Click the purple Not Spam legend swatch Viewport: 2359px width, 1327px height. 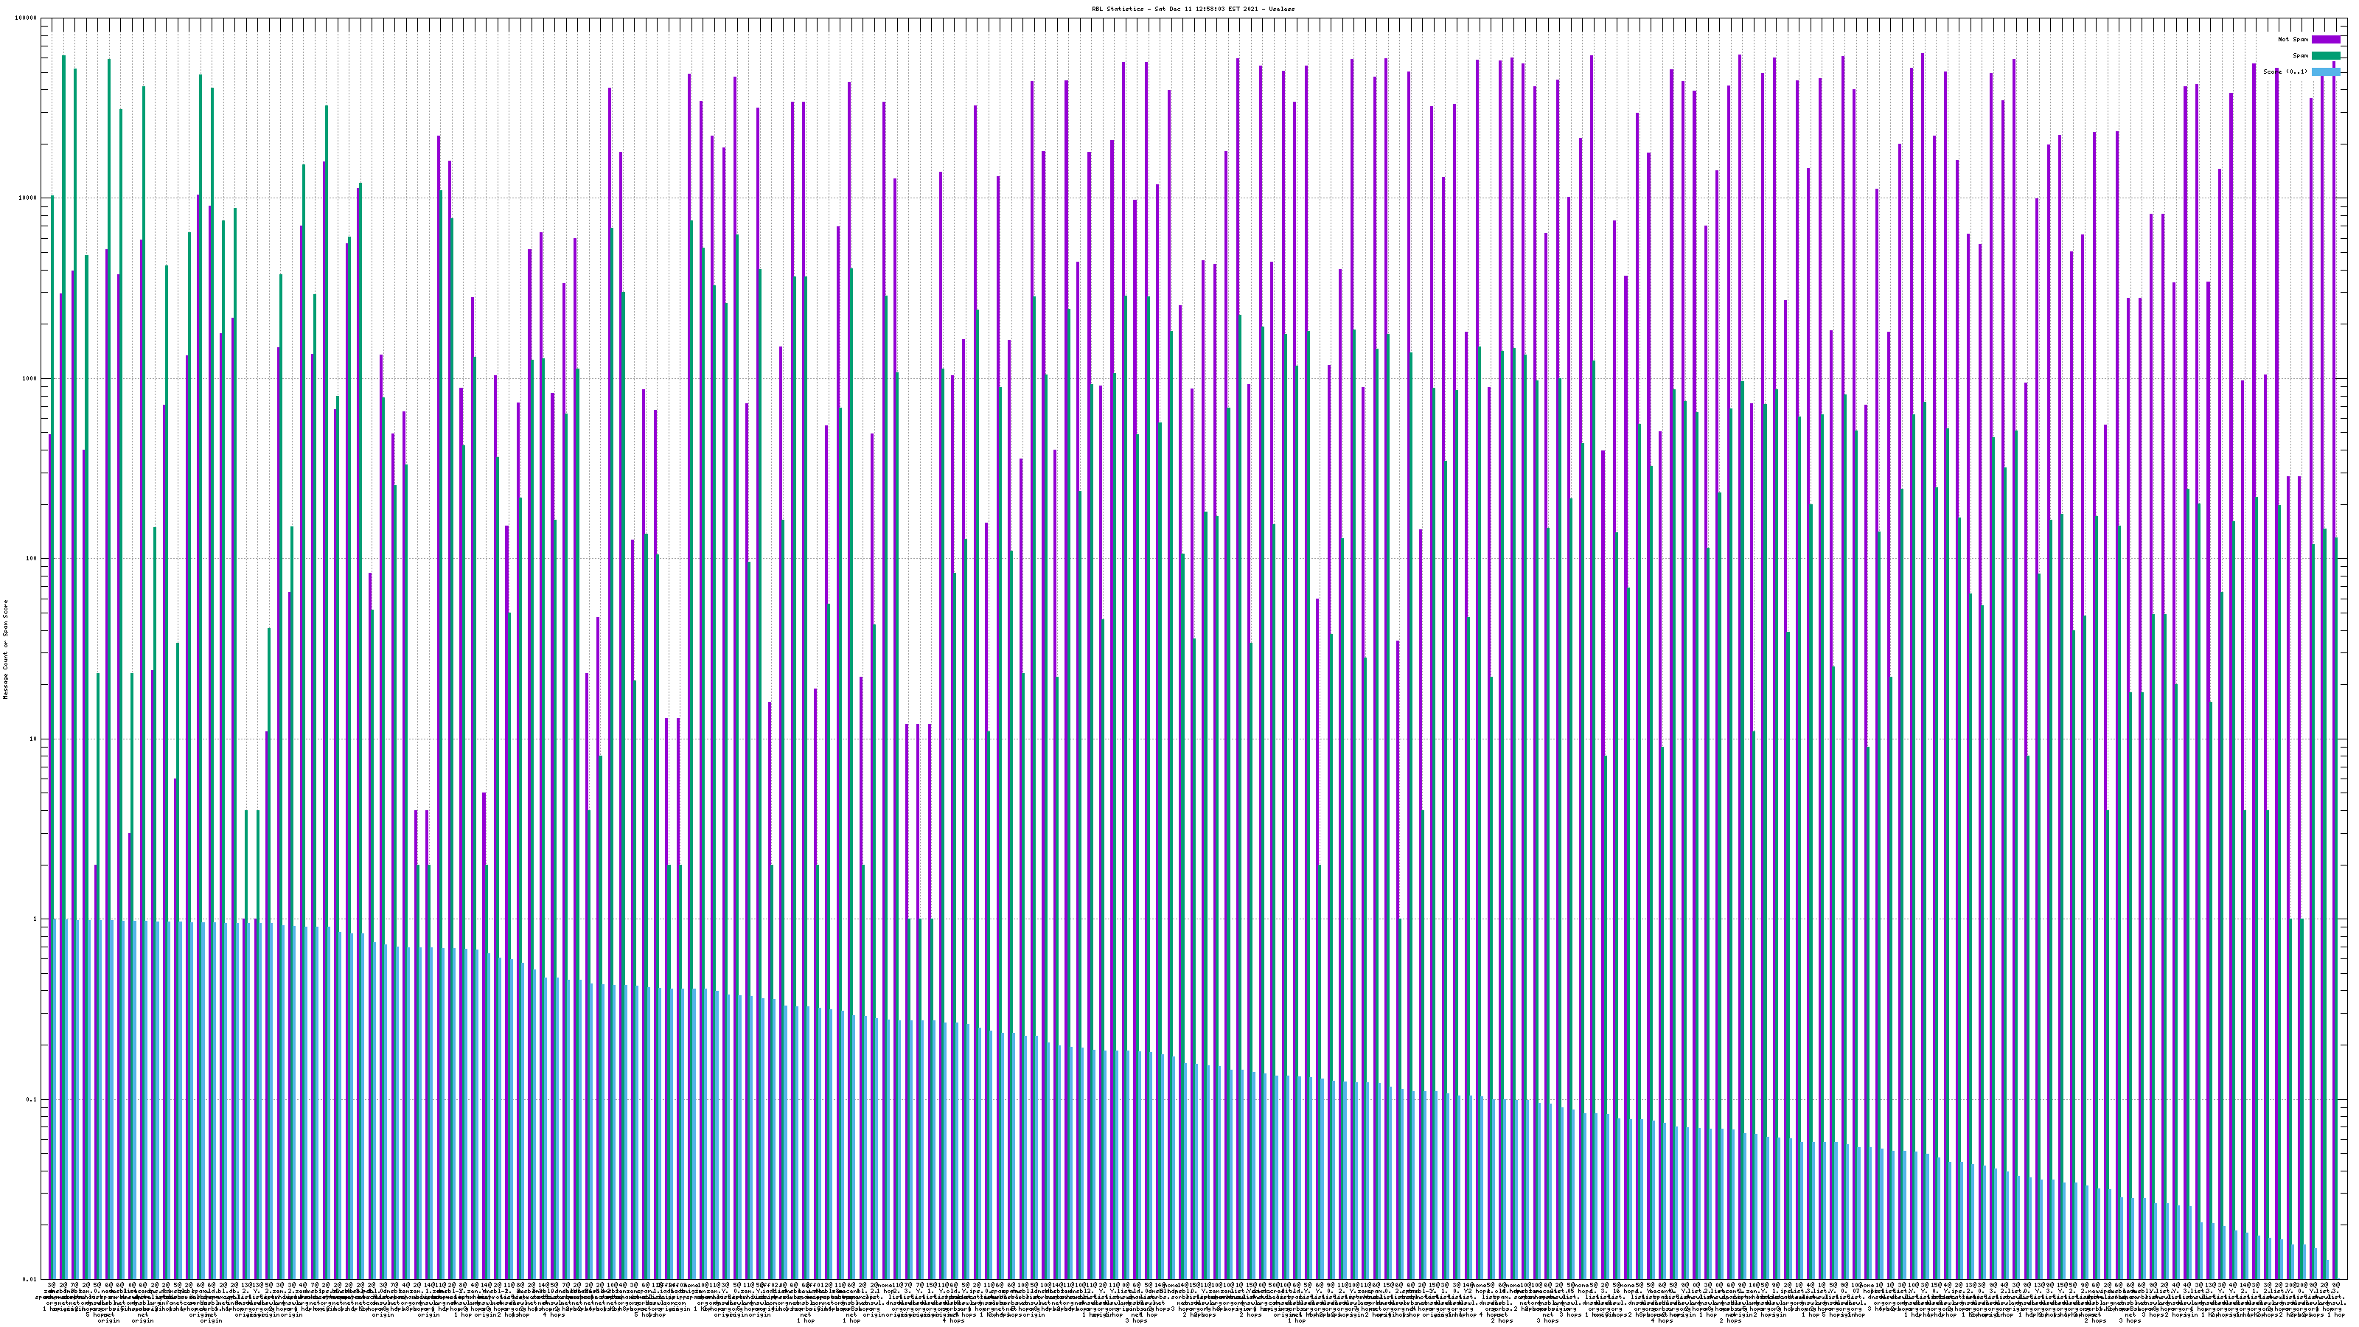pyautogui.click(x=2326, y=39)
